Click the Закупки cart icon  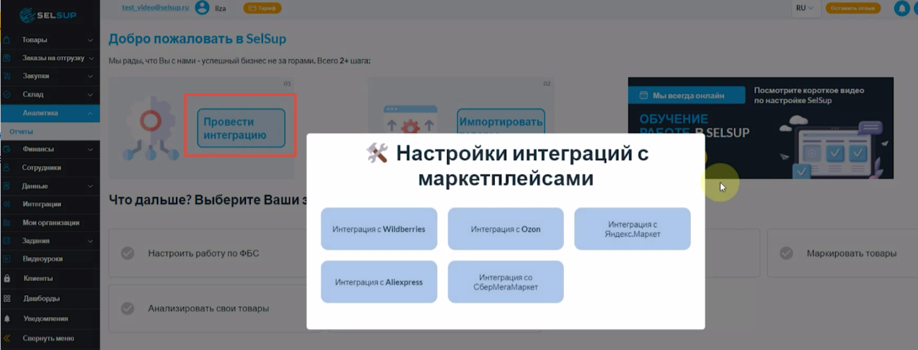(x=7, y=76)
